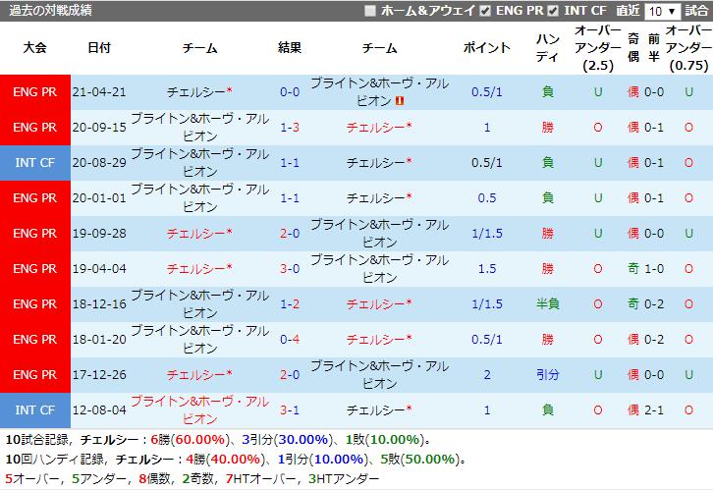This screenshot has height=490, width=713.
Task: Click ENG PR league cell for 19-04-04
Action: click(x=35, y=269)
